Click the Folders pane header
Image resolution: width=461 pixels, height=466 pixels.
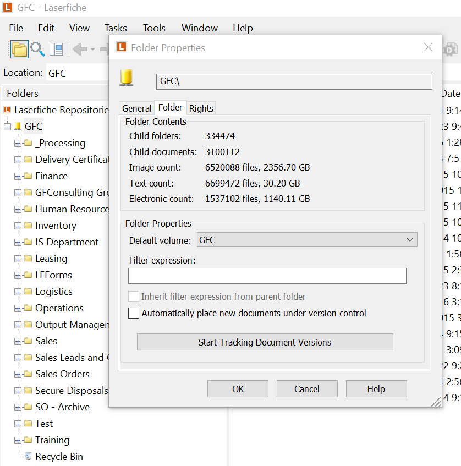56,94
